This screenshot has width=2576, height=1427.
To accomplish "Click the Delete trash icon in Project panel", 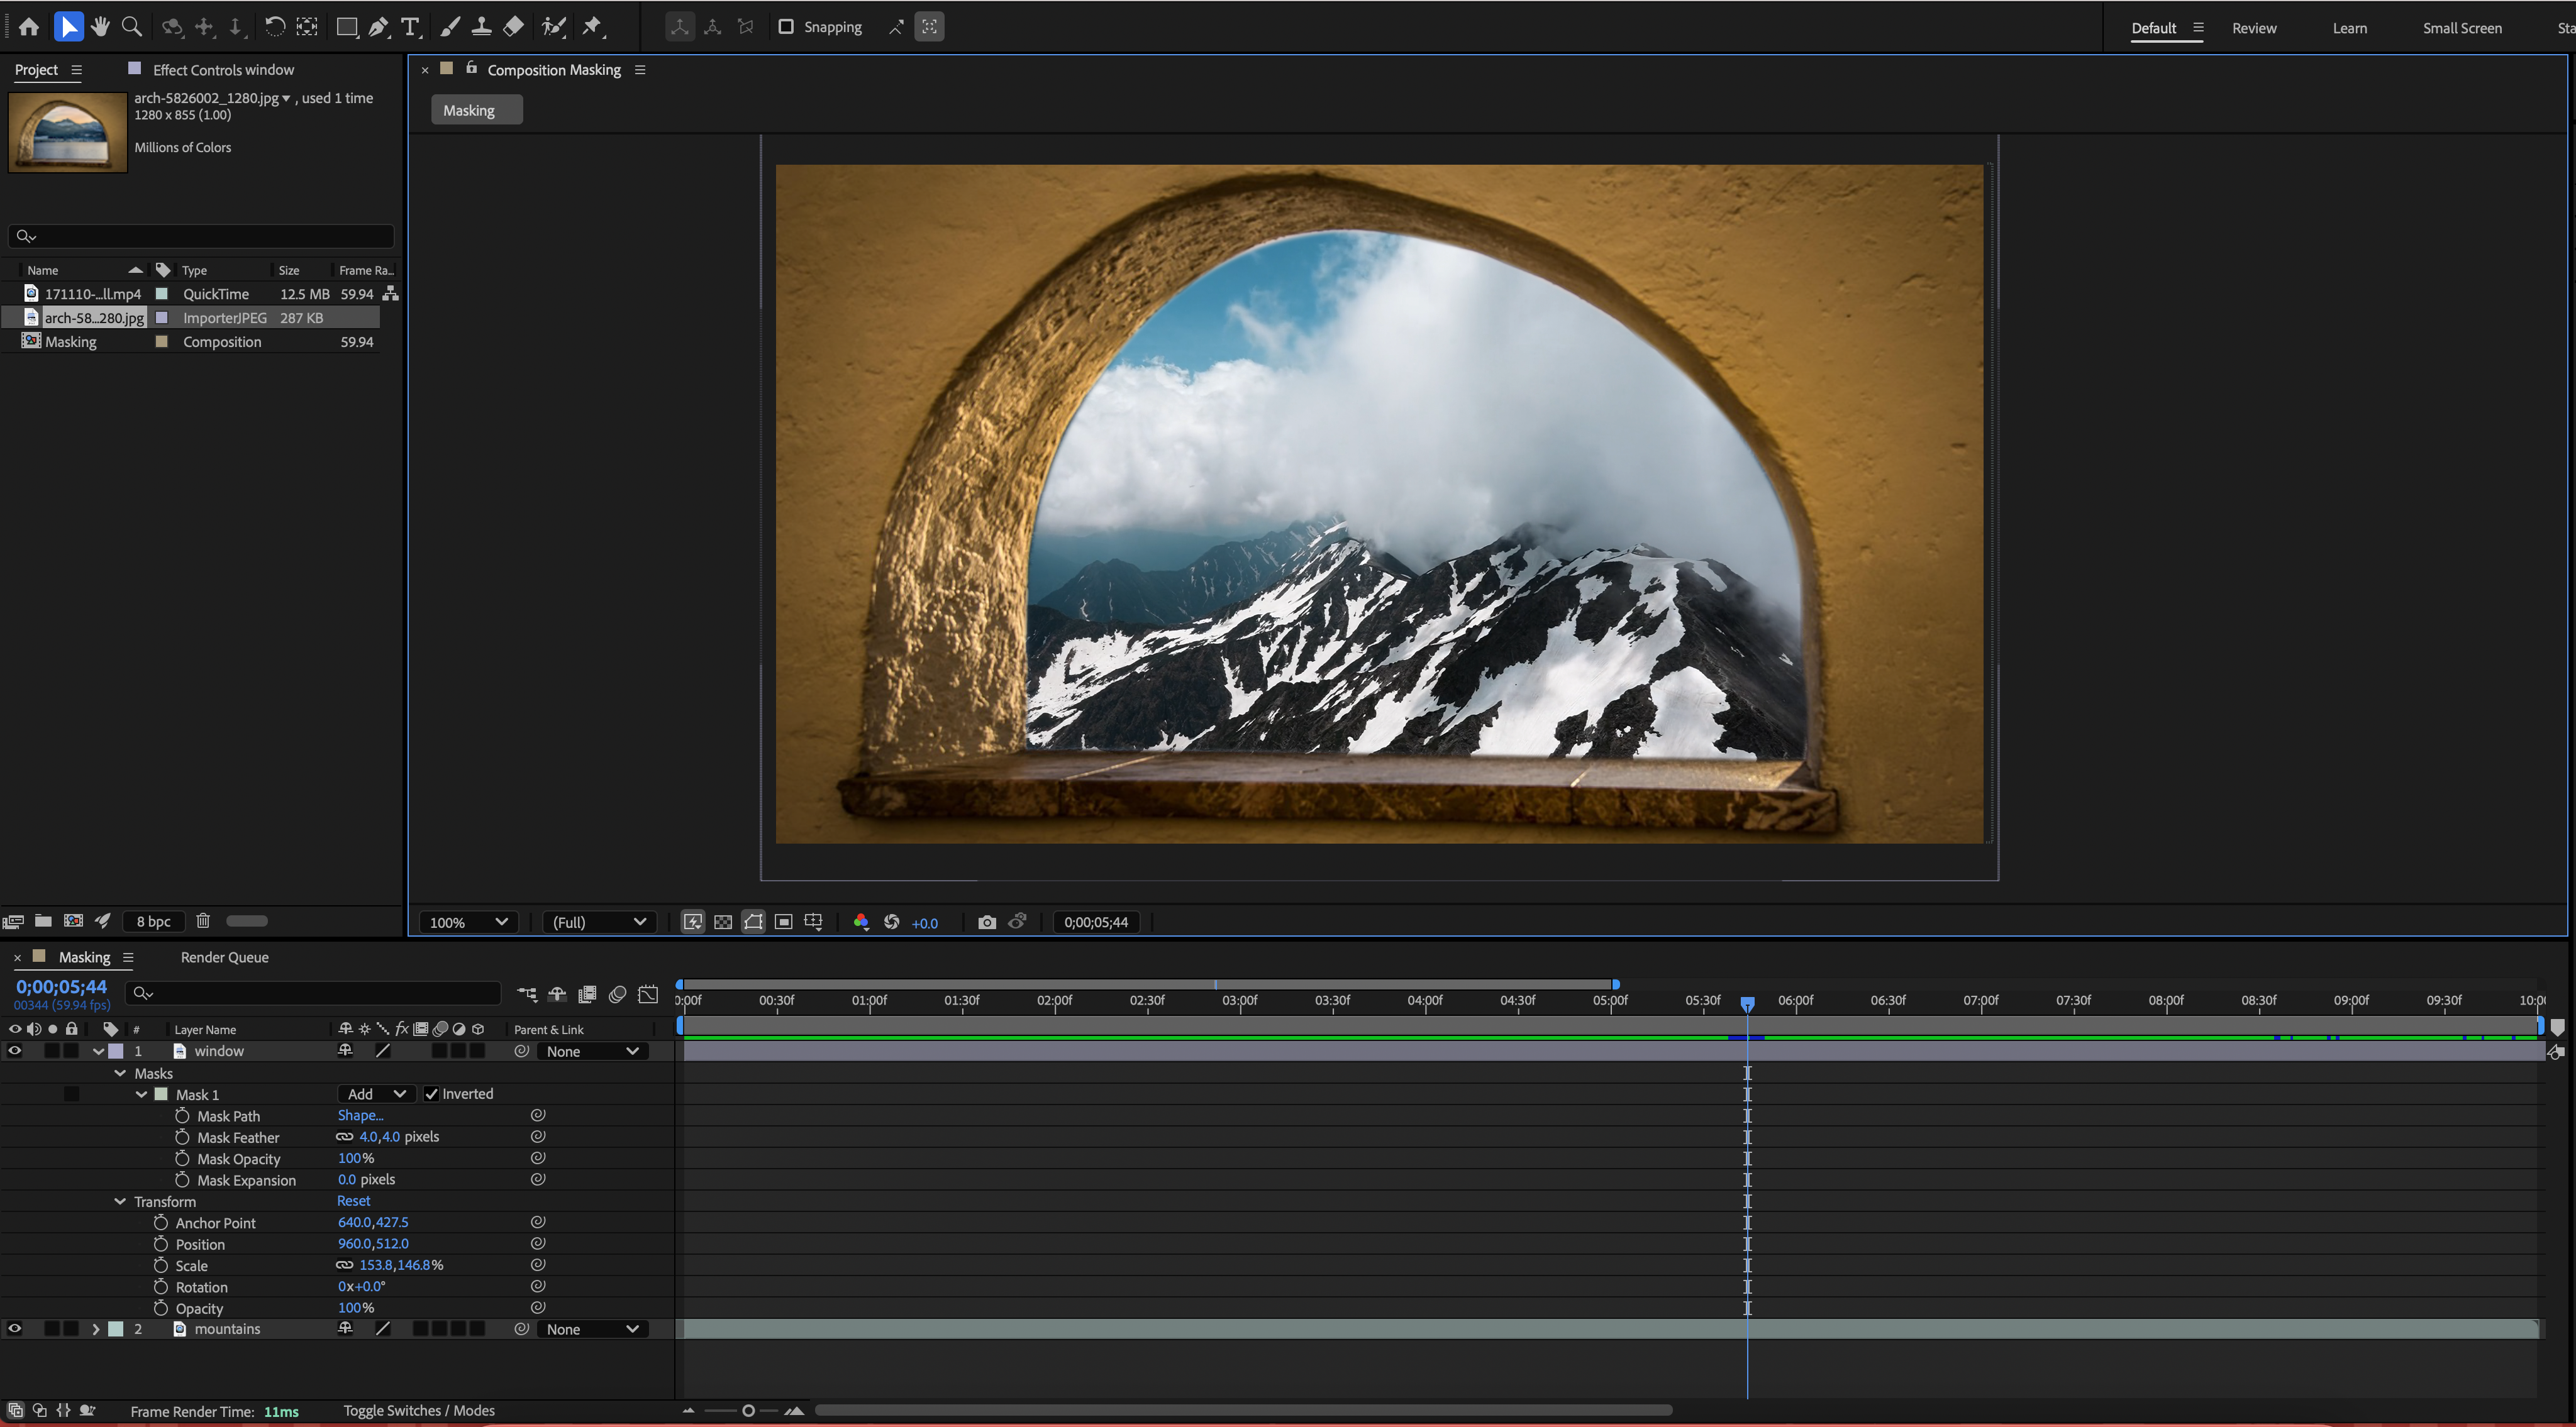I will pyautogui.click(x=203, y=920).
